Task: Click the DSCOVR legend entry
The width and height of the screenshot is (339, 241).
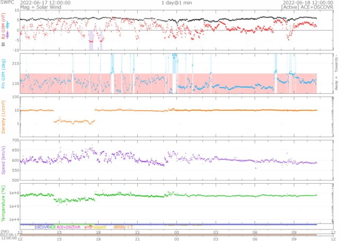Action: tap(41, 227)
